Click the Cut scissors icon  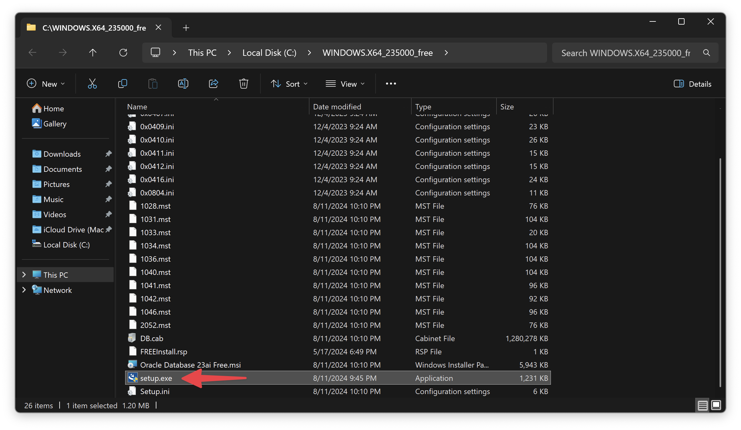pyautogui.click(x=92, y=84)
